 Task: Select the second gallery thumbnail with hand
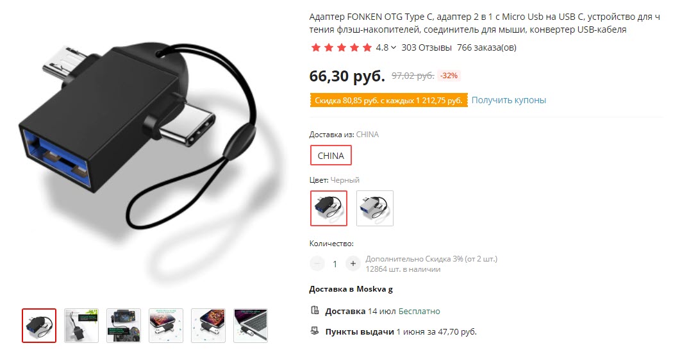tap(81, 326)
